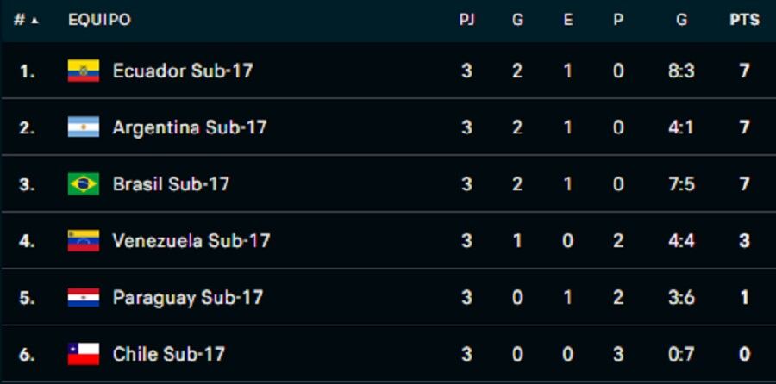776x384 pixels.
Task: Click Chile's 0 points value
Action: 744,355
